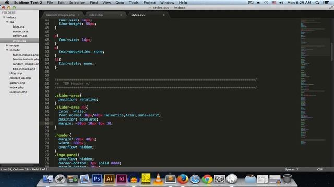This screenshot has width=334, height=187.
Task: Launch Launchpad rocket icon in dock
Action: [x=60, y=179]
